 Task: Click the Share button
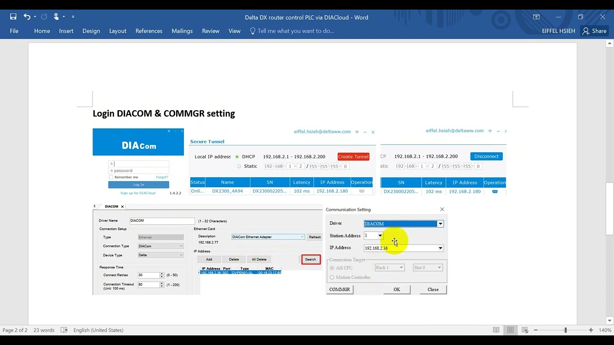pos(593,31)
